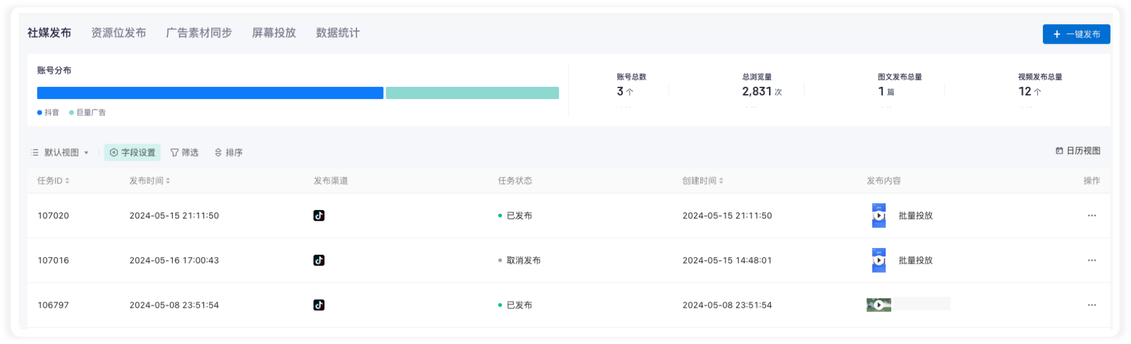Viewport: 1131px width, 344px height.
Task: Open more actions for task 106797
Action: [1091, 305]
